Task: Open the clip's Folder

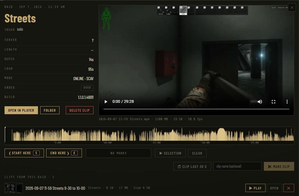Action: 50,110
